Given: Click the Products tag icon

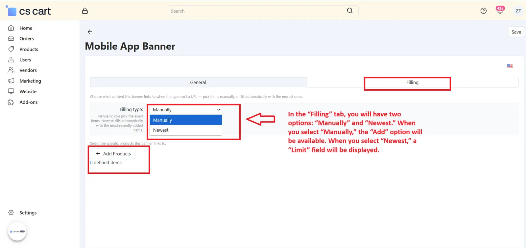Looking at the screenshot, I should (11, 49).
